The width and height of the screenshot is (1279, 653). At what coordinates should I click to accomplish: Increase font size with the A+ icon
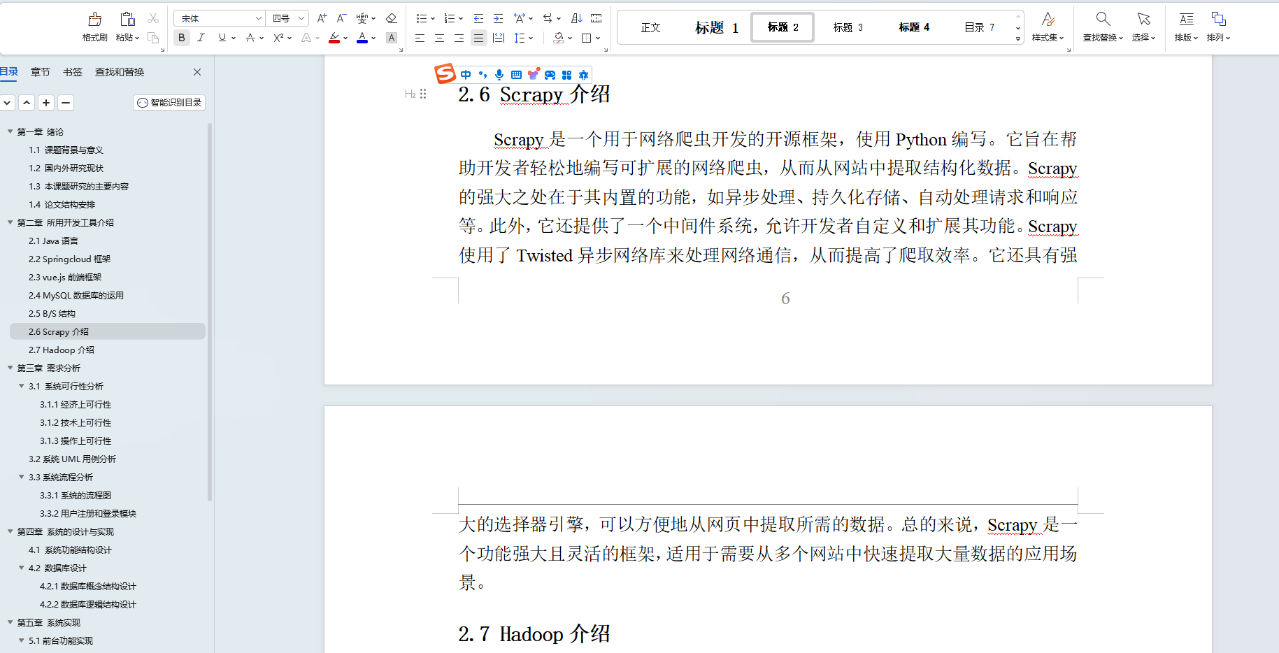322,18
